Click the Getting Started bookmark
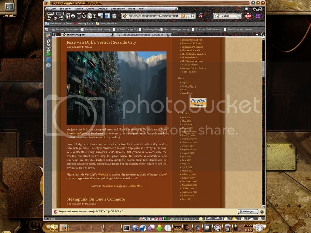Screen dimensions: 311x233 point(84,24)
